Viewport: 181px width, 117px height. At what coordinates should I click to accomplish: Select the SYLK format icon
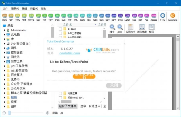(120, 17)
